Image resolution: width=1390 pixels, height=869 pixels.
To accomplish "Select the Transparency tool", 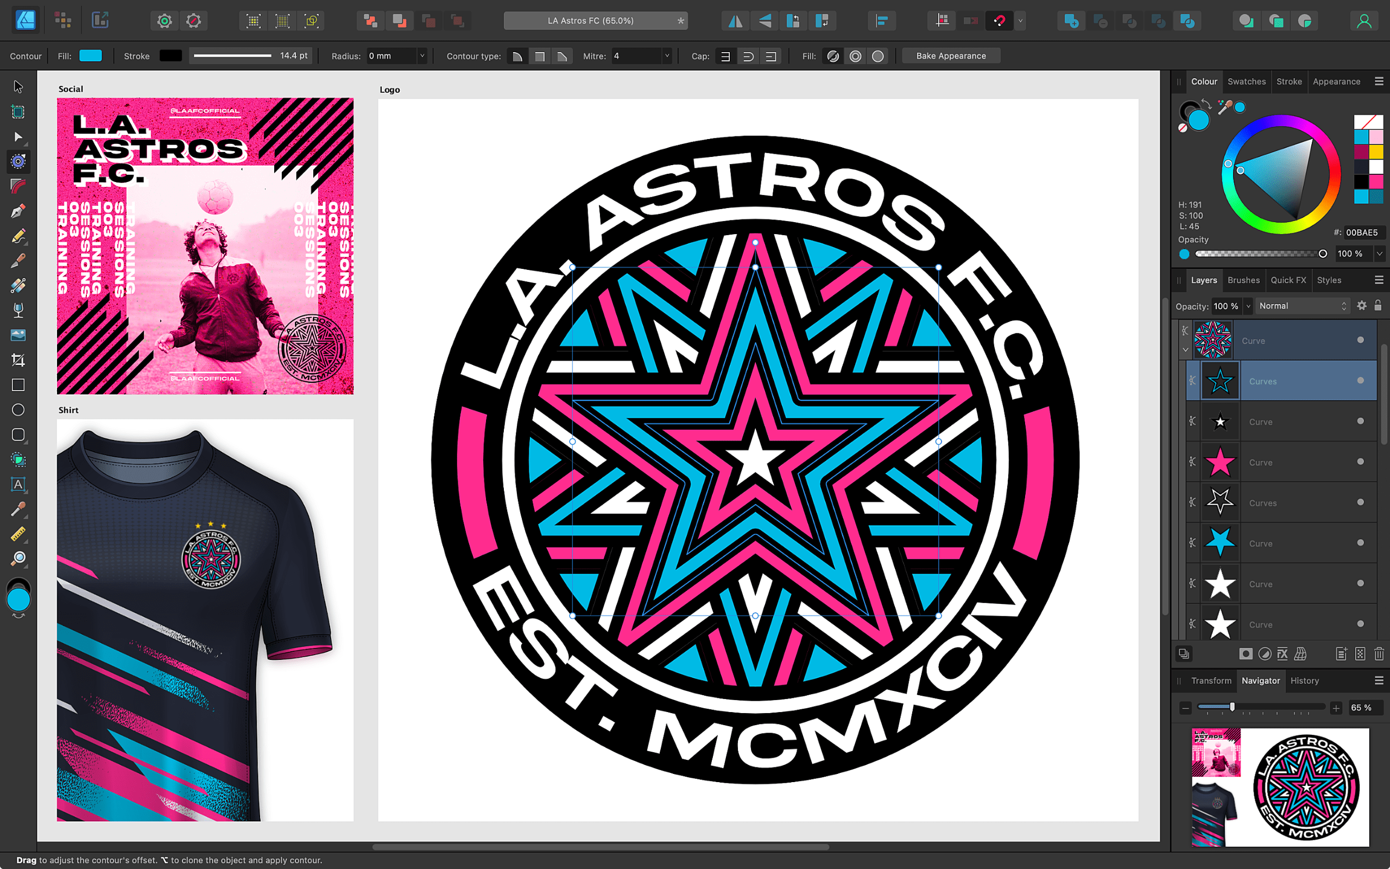I will (18, 310).
